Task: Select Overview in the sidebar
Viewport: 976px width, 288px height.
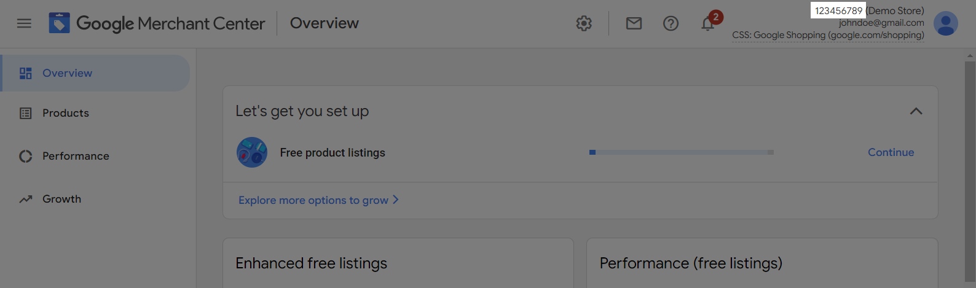Action: (95, 73)
